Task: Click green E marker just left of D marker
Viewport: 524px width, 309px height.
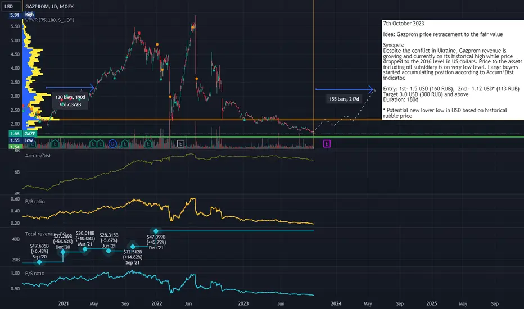Action: 100,144
